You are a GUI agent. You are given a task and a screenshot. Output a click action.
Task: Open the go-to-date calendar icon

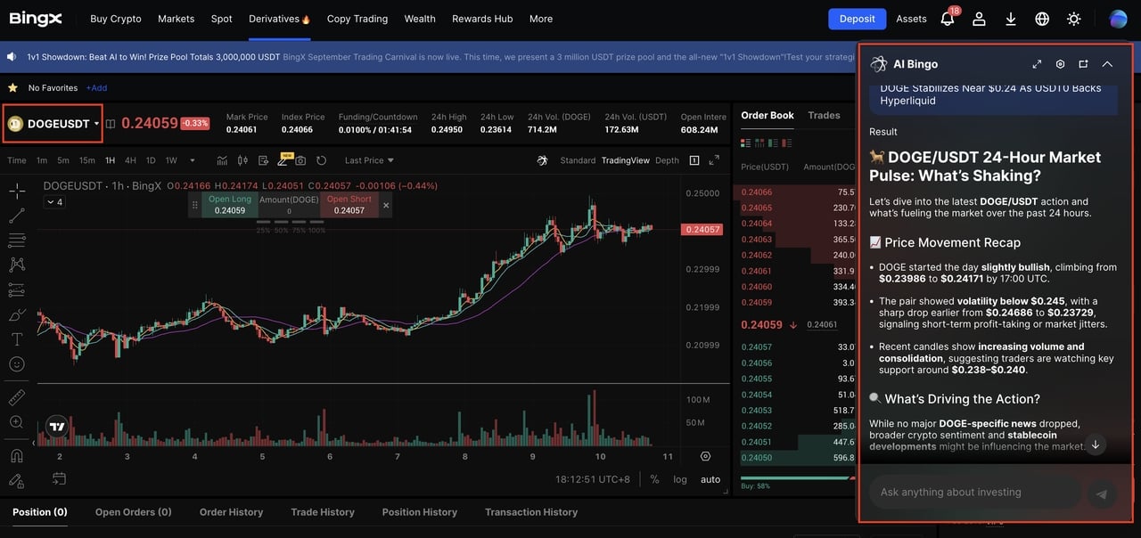coord(59,478)
